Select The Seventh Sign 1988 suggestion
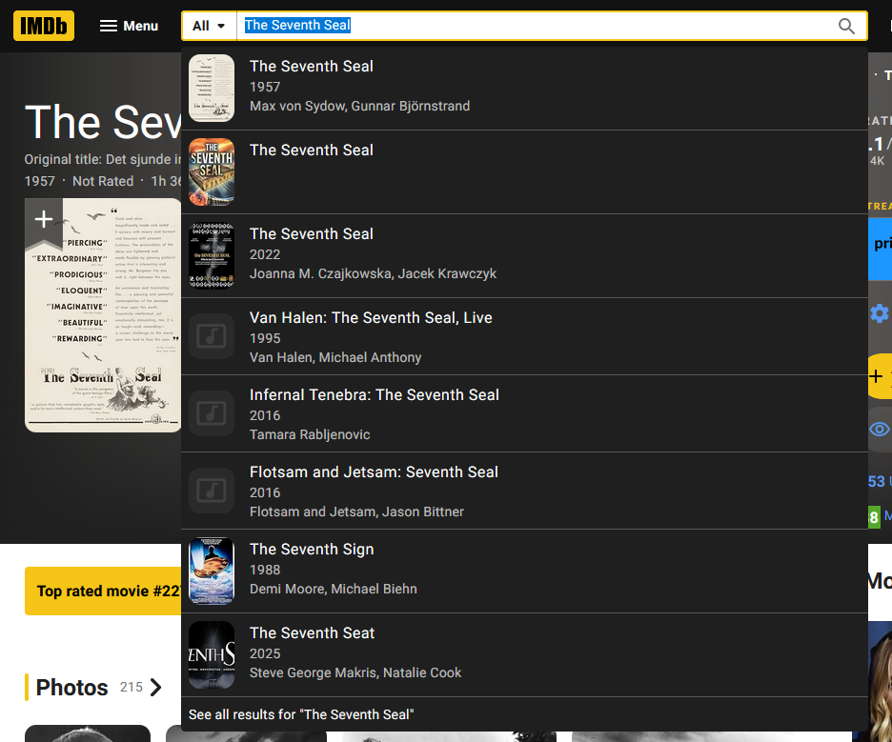Viewport: 892px width, 742px height. pyautogui.click(x=524, y=572)
